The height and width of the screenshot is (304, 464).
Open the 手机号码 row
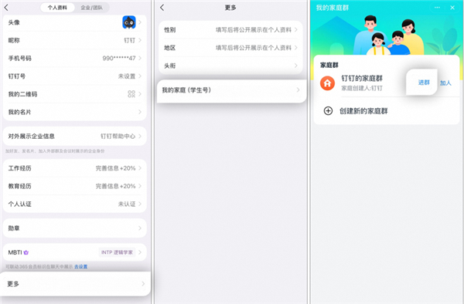click(x=74, y=58)
